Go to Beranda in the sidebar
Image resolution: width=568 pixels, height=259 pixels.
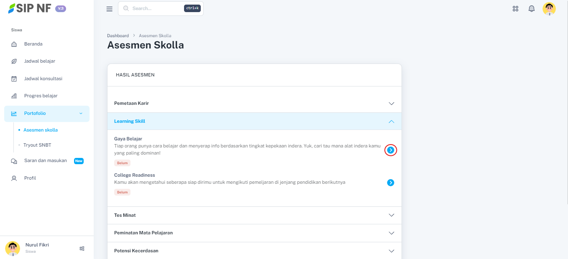point(33,44)
